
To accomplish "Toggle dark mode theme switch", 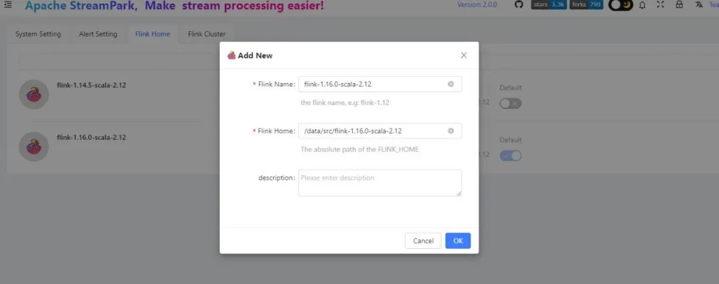I will tap(620, 5).
